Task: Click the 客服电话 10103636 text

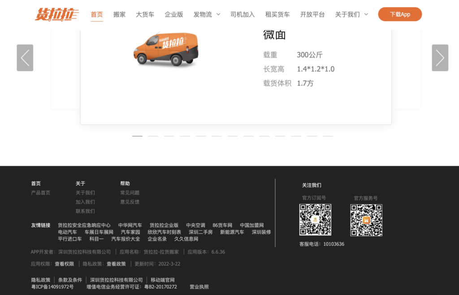Action: point(322,244)
